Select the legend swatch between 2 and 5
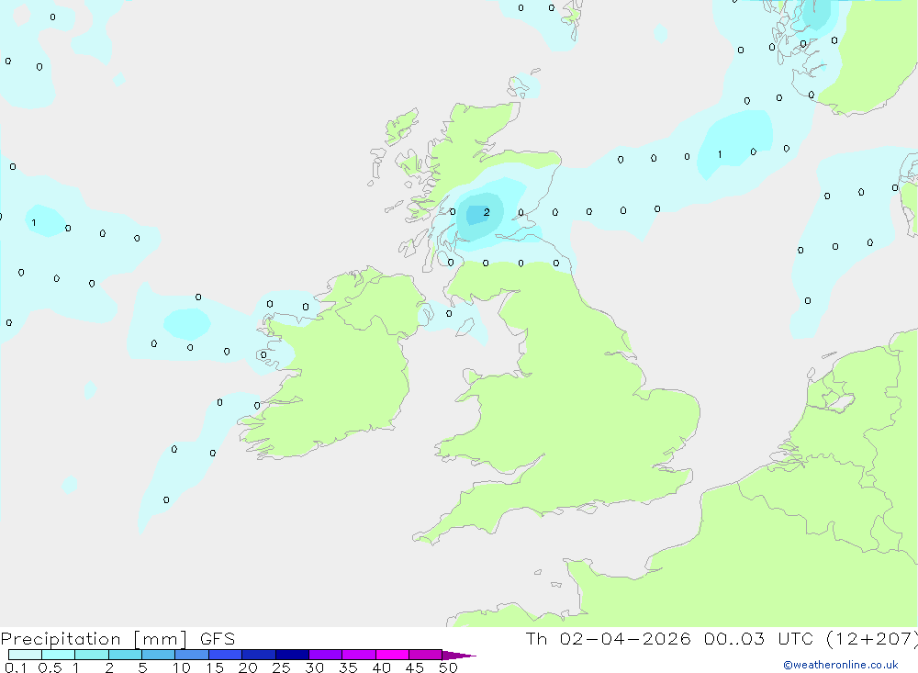918x673 pixels. 125,655
